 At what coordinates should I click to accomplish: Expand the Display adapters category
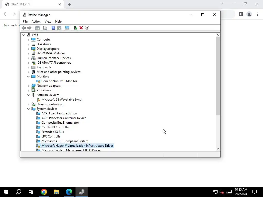tap(28, 49)
